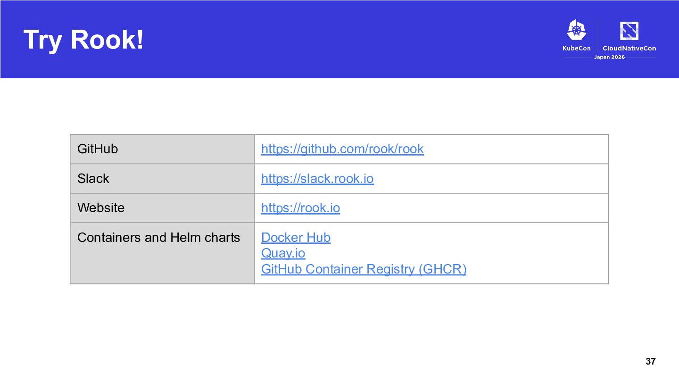Open GitHub Container Registry (GHCR) link
The width and height of the screenshot is (679, 382).
364,269
